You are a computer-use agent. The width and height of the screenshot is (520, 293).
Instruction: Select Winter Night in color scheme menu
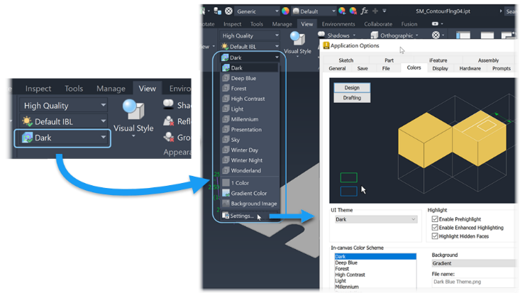(250, 160)
